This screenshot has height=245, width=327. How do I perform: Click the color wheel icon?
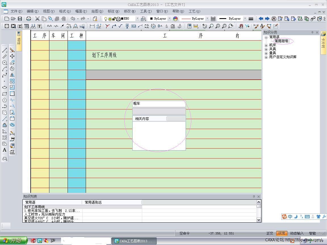click(175, 19)
